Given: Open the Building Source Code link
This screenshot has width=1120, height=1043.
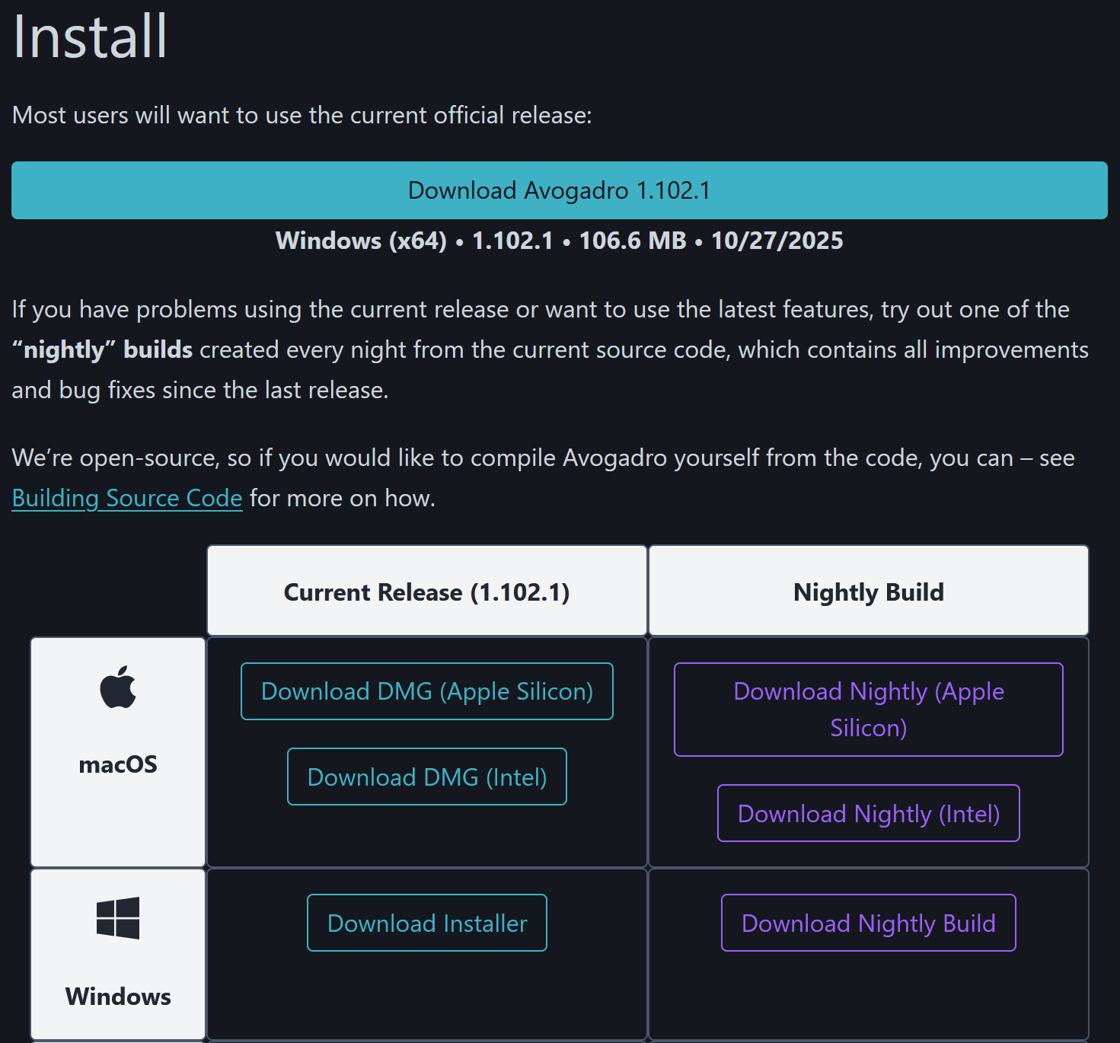Looking at the screenshot, I should click(x=127, y=498).
